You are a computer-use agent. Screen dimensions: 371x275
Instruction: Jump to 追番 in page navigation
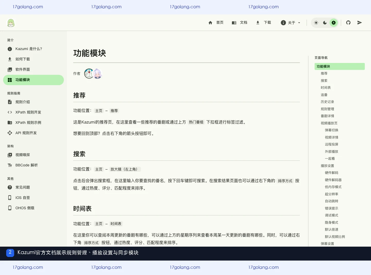coord(324,95)
